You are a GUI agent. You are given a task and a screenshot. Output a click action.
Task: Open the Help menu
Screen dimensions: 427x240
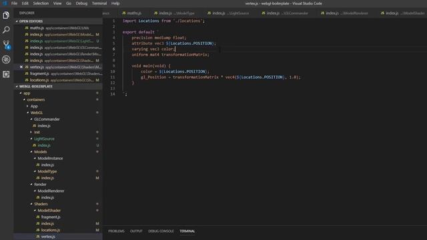[x=115, y=3]
